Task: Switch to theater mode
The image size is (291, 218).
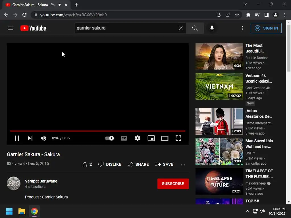Action: tap(165, 138)
